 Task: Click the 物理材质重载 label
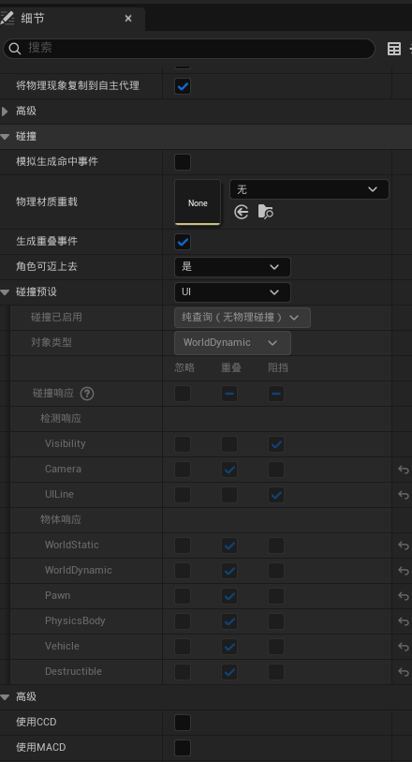(47, 202)
